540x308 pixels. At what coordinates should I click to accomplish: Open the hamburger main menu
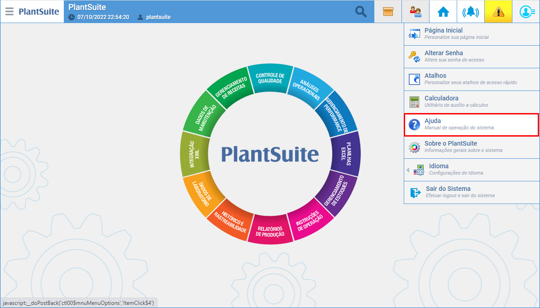10,11
